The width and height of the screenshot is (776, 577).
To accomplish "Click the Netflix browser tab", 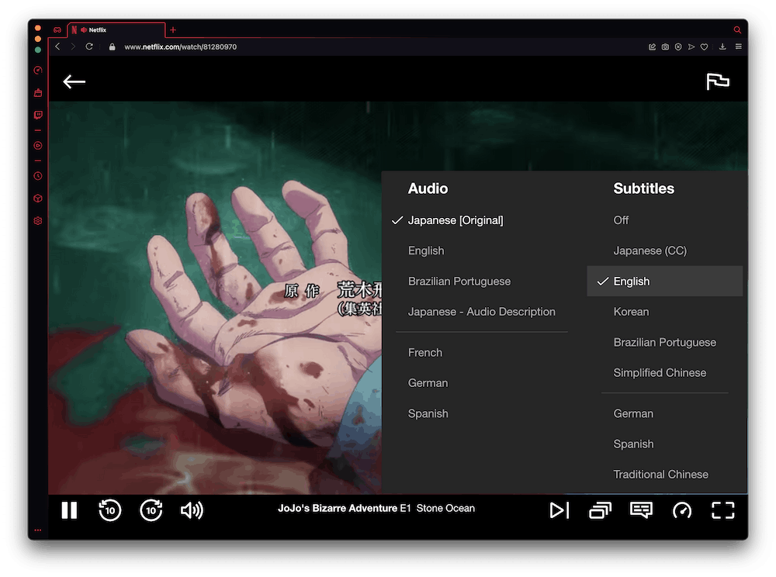I will tap(116, 30).
